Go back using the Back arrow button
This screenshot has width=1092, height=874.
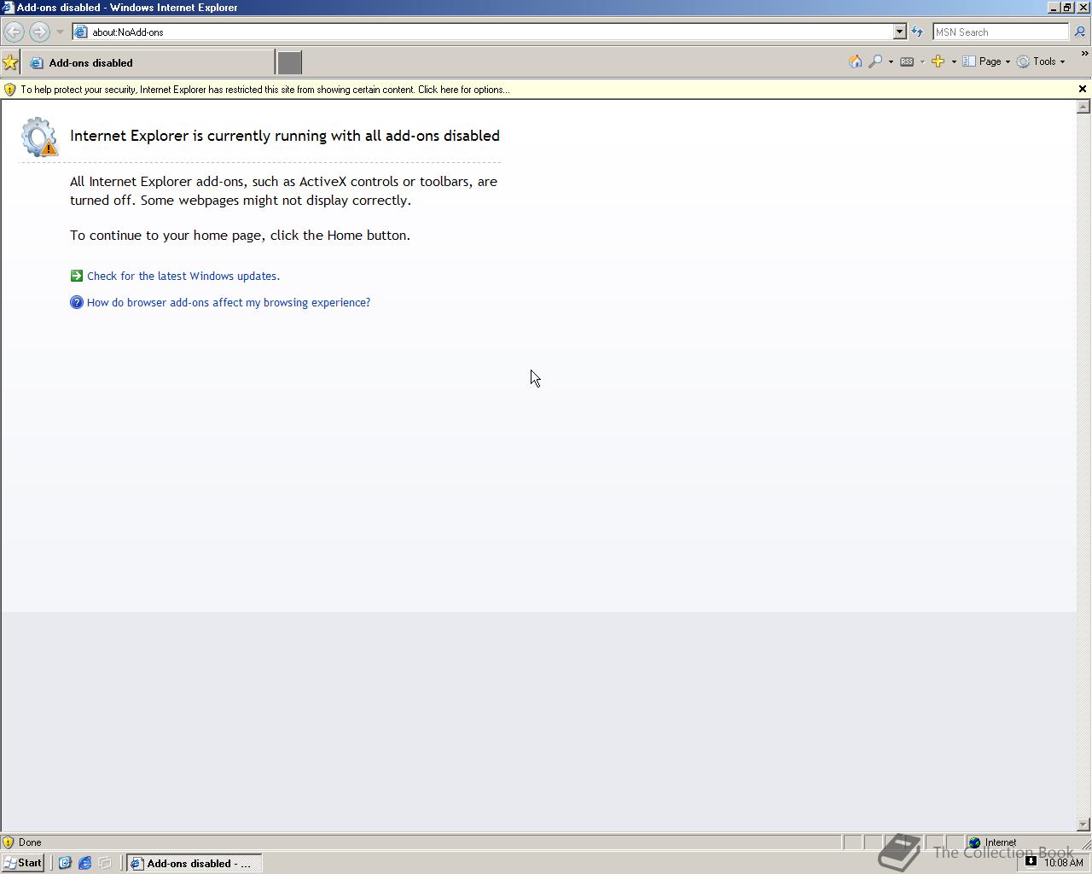coord(14,32)
